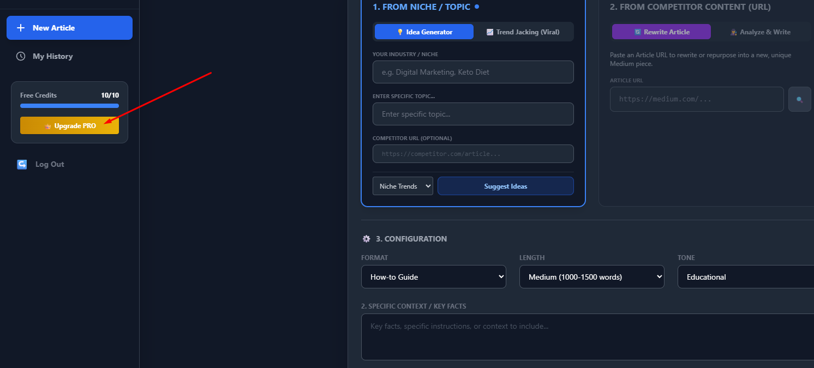Screen dimensions: 814x368
Task: Click the YOUR INDUSTRY / NICHE label
Action: click(405, 55)
